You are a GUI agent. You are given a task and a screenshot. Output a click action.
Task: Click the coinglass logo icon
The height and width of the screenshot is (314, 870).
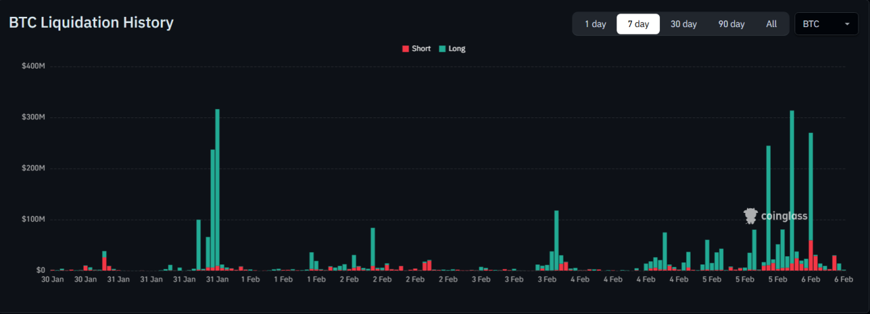point(750,216)
